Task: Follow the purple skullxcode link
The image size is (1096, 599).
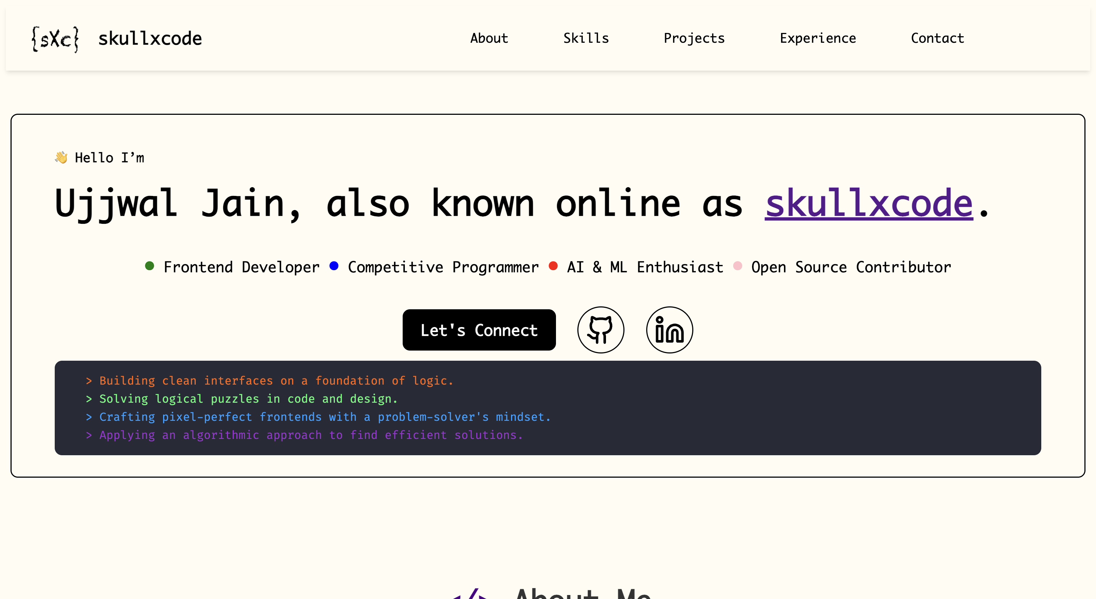Action: point(868,204)
